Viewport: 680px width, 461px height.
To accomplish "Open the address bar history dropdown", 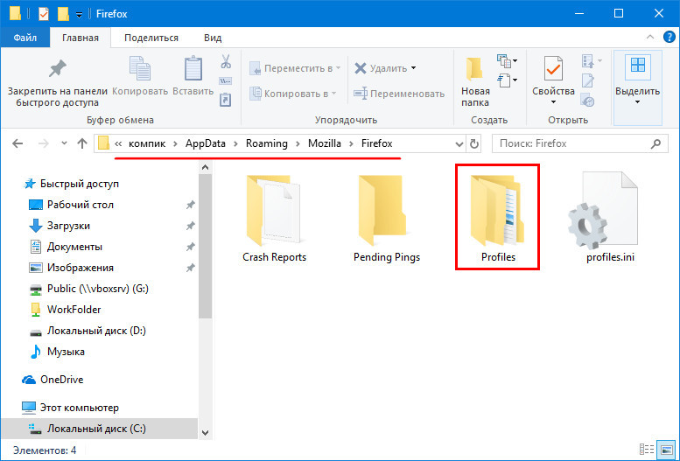I will (x=459, y=143).
